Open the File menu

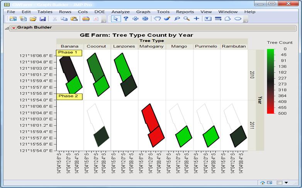pos(11,12)
